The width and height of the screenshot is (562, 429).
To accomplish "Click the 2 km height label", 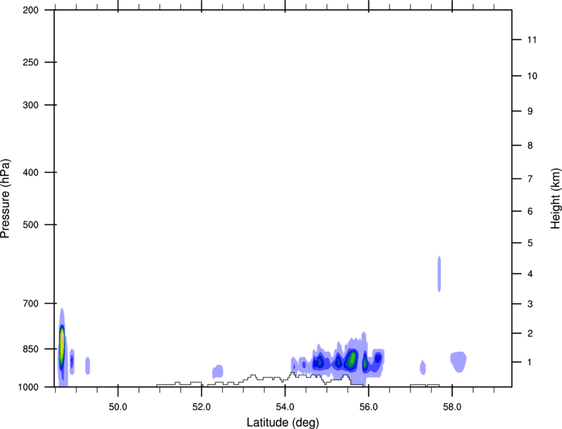I will click(x=530, y=333).
